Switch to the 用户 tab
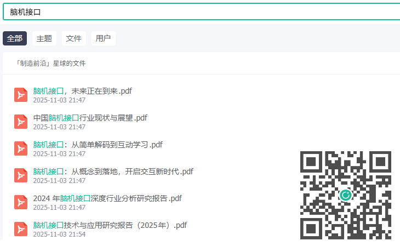400x246 pixels. click(104, 38)
